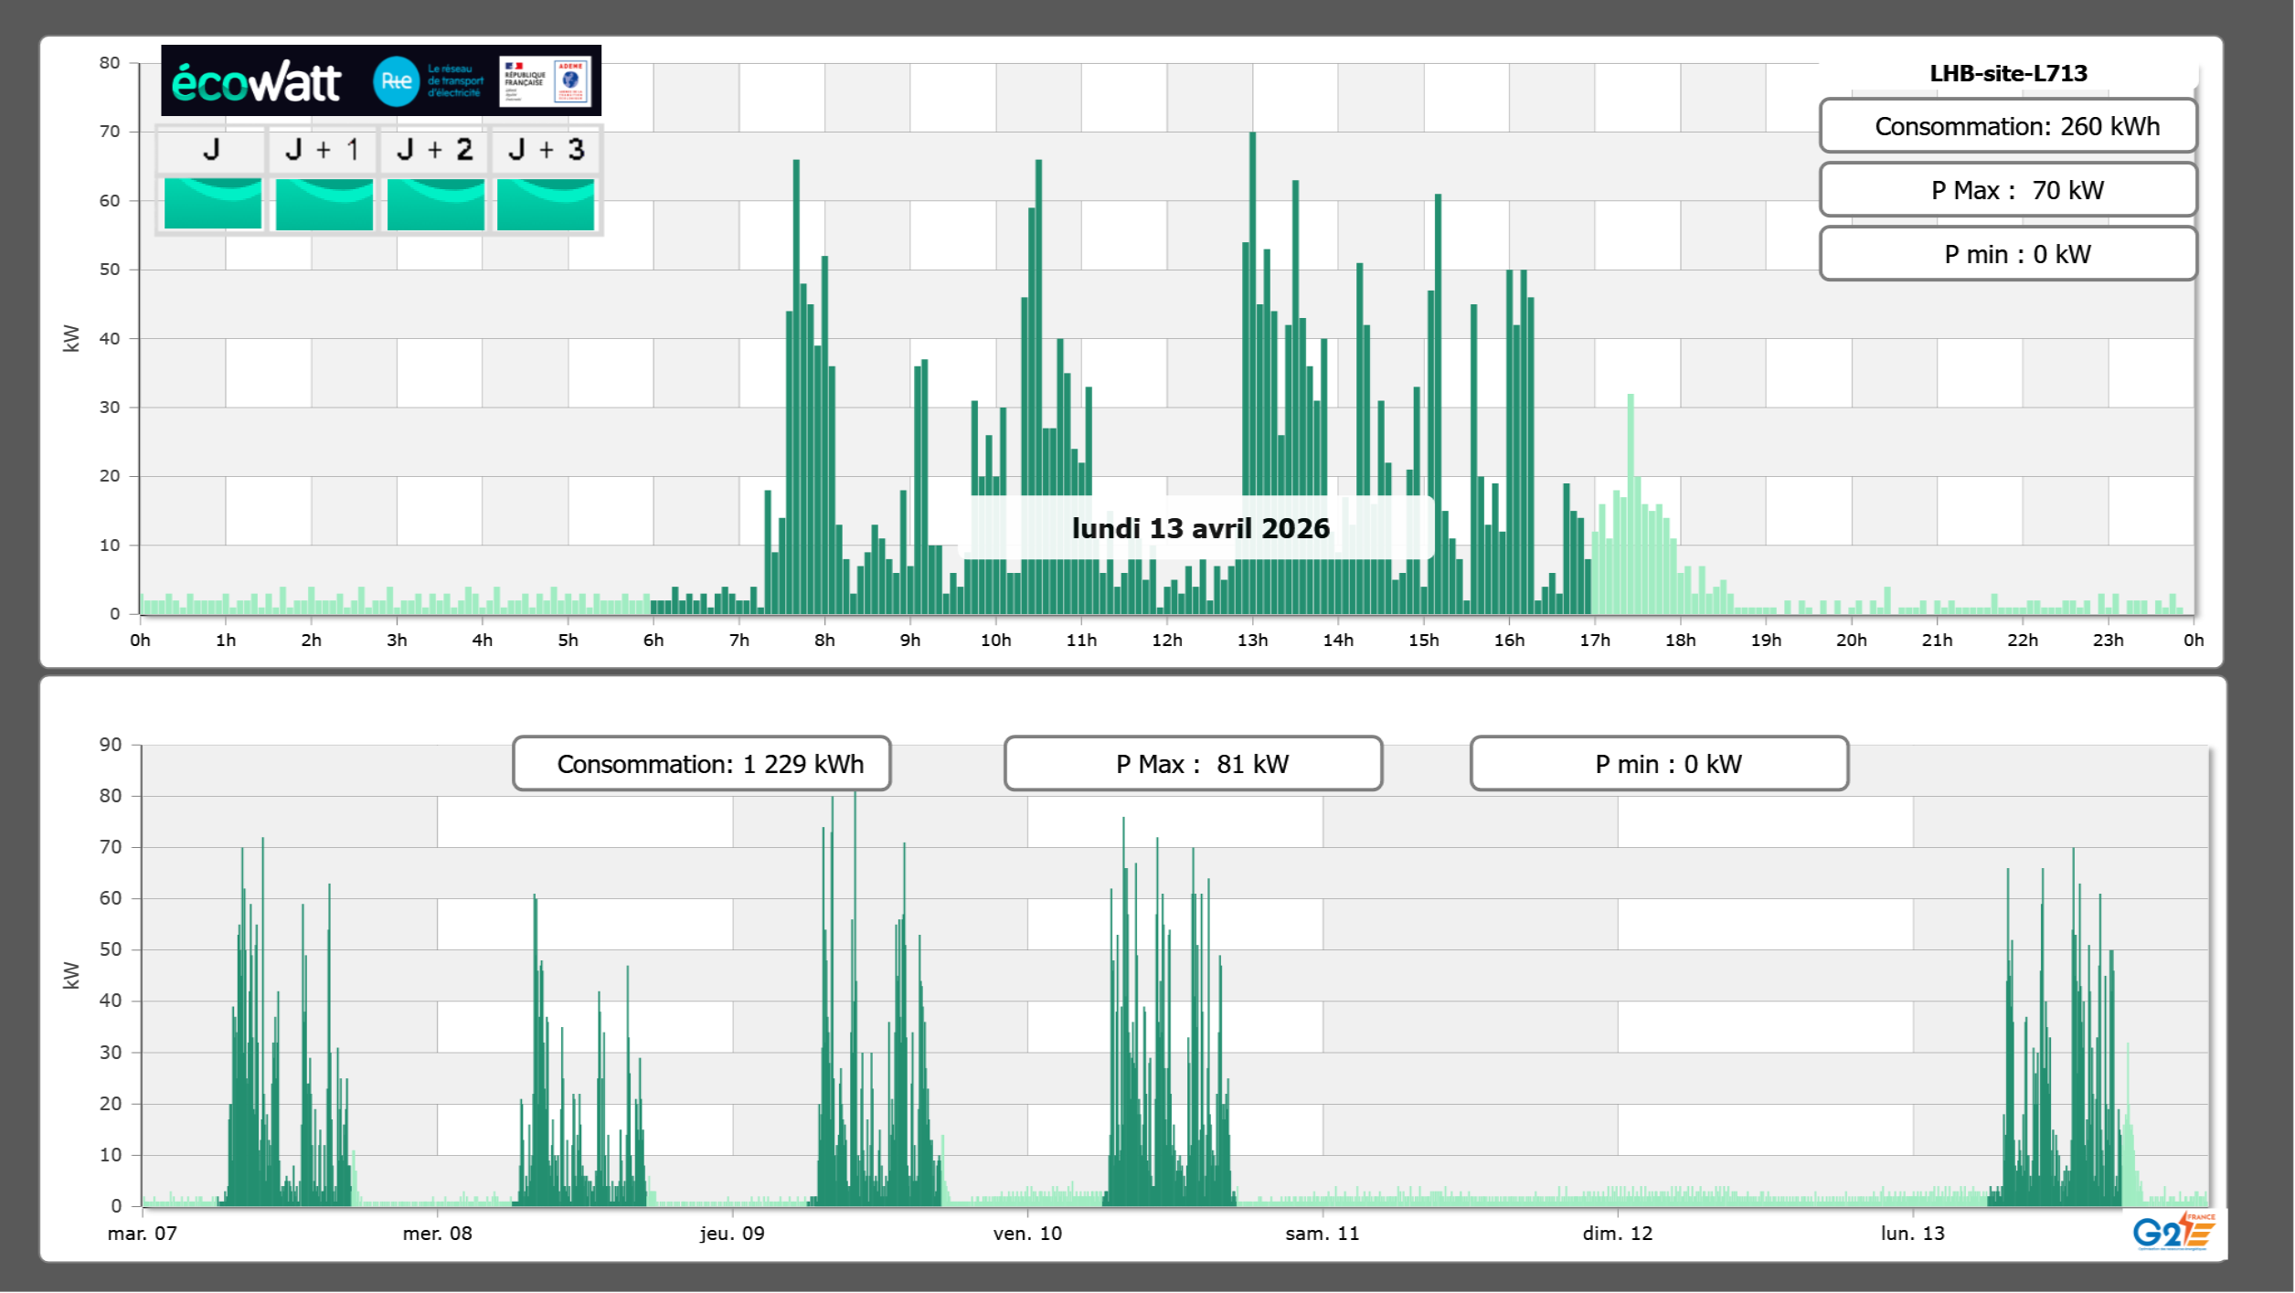Screen dimensions: 2295x1293
Task: Click the Consommation: 1 229 kWh box
Action: [701, 764]
